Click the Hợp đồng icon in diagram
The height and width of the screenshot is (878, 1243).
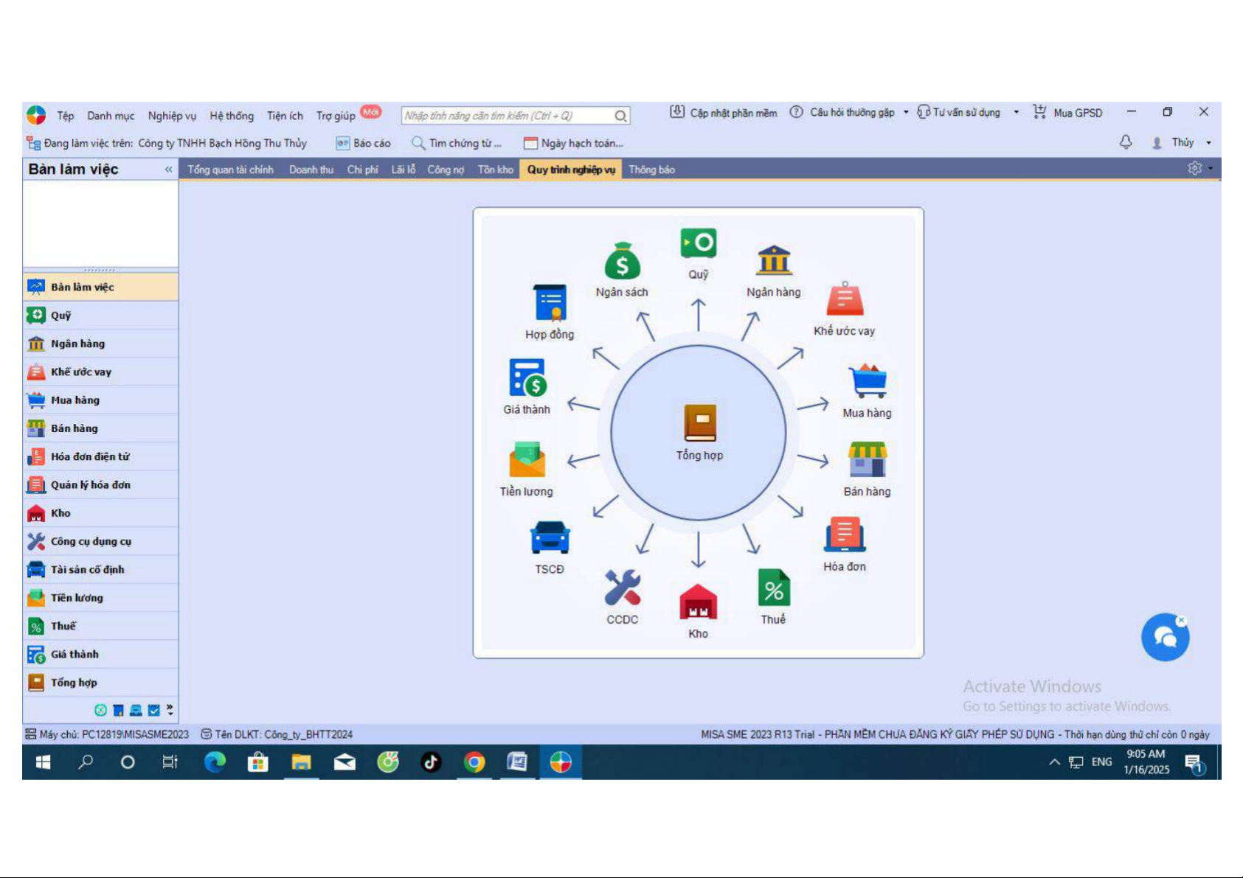(550, 303)
